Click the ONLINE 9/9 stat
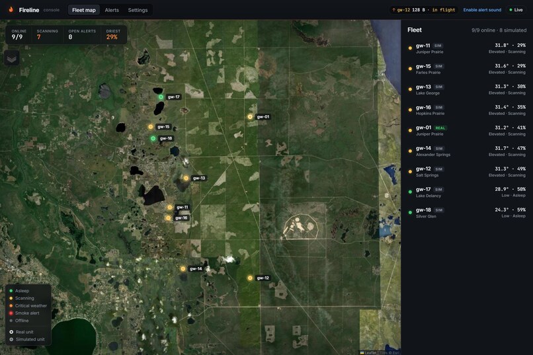 coord(19,34)
